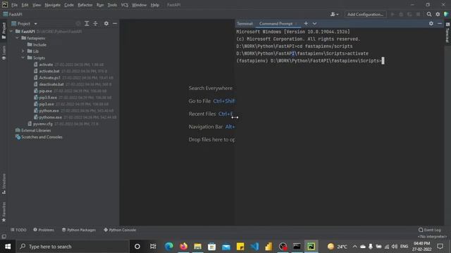Expand all in Project panel

87,23
